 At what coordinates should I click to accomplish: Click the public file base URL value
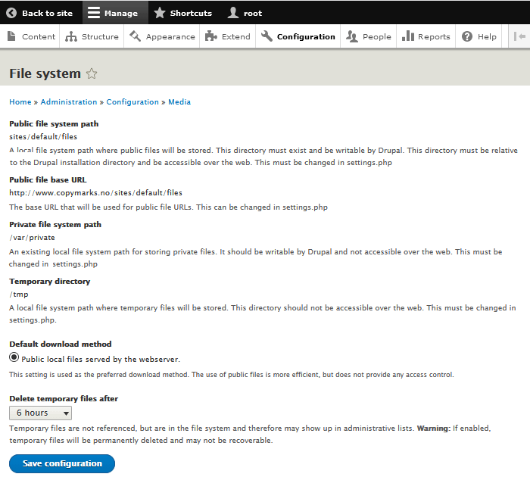pyautogui.click(x=95, y=193)
